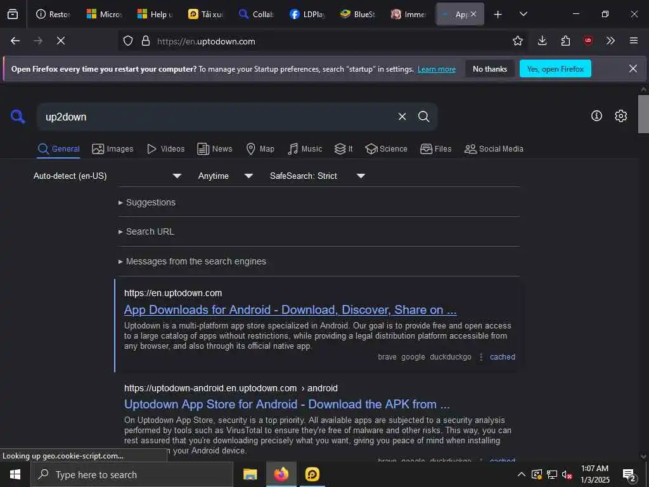
Task: Switch to the BlueStacks tab
Action: (357, 15)
